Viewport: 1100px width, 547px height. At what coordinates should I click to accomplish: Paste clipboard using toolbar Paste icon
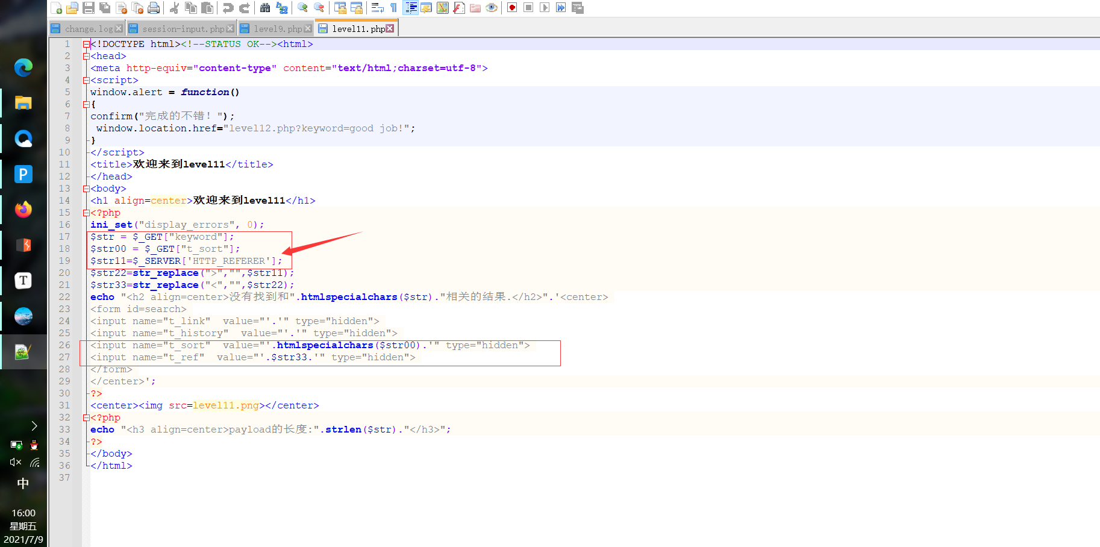tap(207, 8)
